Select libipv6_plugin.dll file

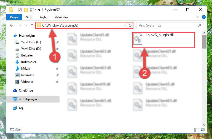[163, 40]
